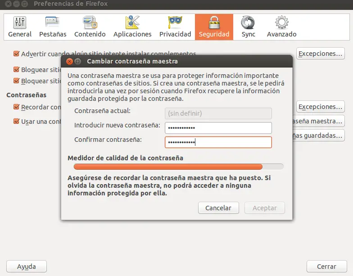Screen dimensions: 353x276
Task: Select the Avanzado gear icon
Action: tap(282, 23)
